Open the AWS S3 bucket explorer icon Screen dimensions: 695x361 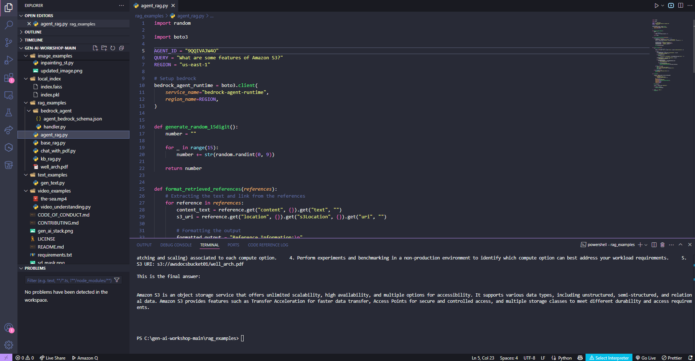click(x=9, y=165)
